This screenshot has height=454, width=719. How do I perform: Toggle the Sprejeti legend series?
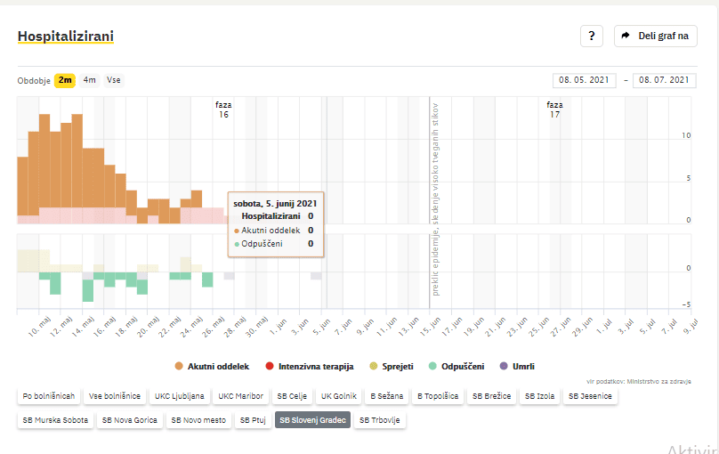391,366
